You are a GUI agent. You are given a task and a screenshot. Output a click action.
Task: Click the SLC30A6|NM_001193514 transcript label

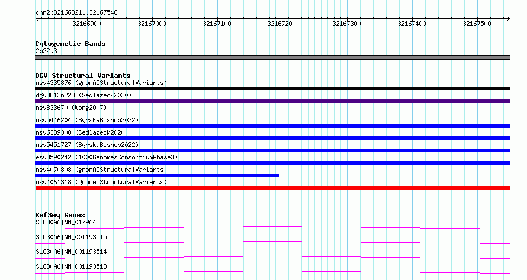point(71,252)
